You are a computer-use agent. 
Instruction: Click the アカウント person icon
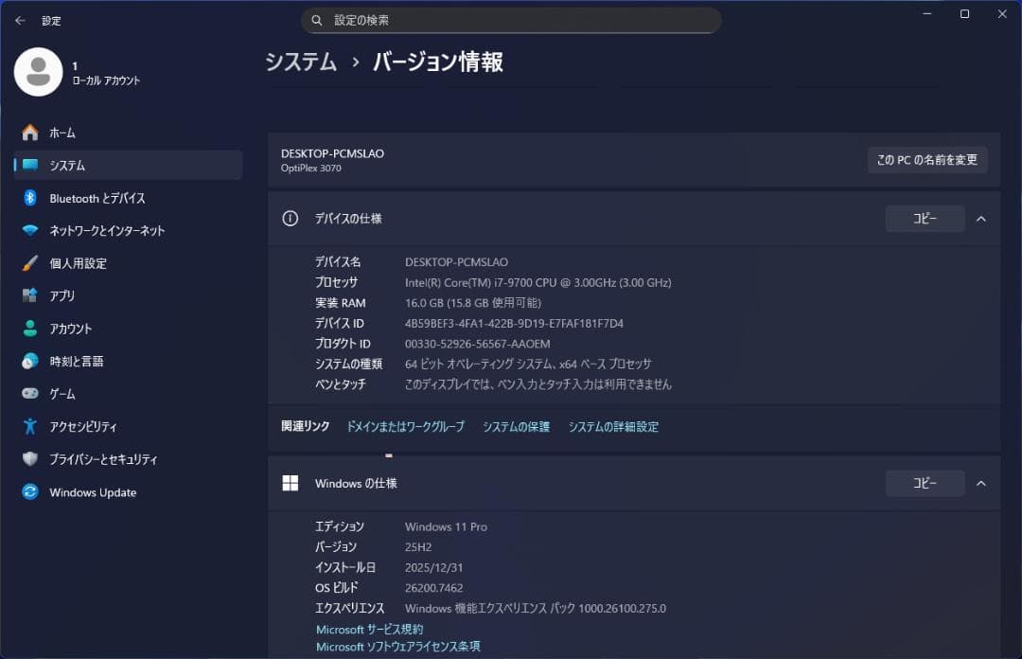[30, 329]
